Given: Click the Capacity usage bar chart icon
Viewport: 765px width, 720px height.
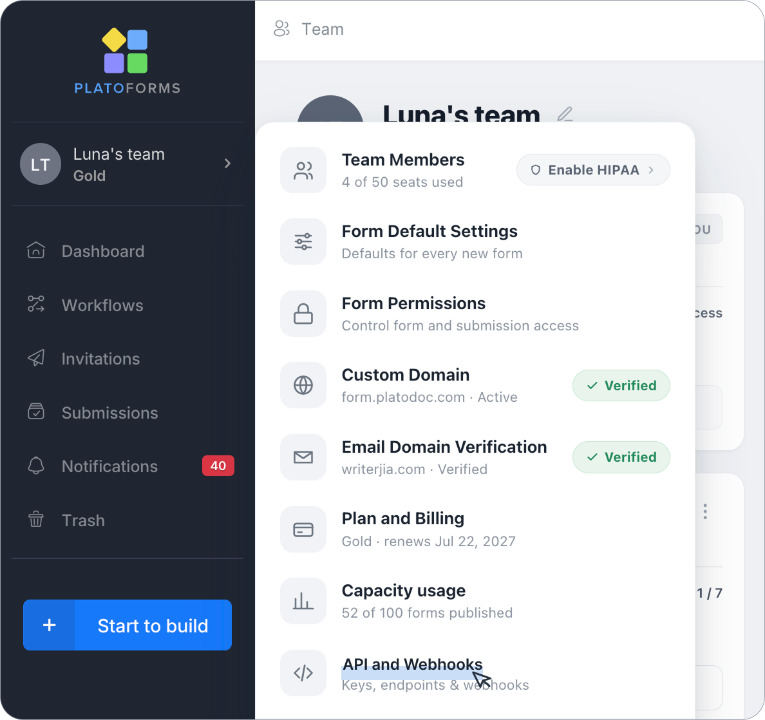Looking at the screenshot, I should coord(303,601).
